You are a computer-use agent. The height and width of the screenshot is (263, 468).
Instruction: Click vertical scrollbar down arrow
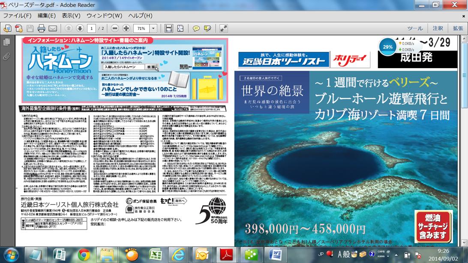[464, 243]
